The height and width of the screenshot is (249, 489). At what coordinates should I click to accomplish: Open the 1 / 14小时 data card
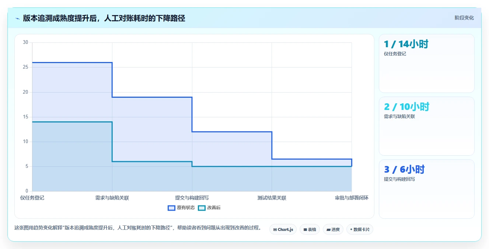426,63
